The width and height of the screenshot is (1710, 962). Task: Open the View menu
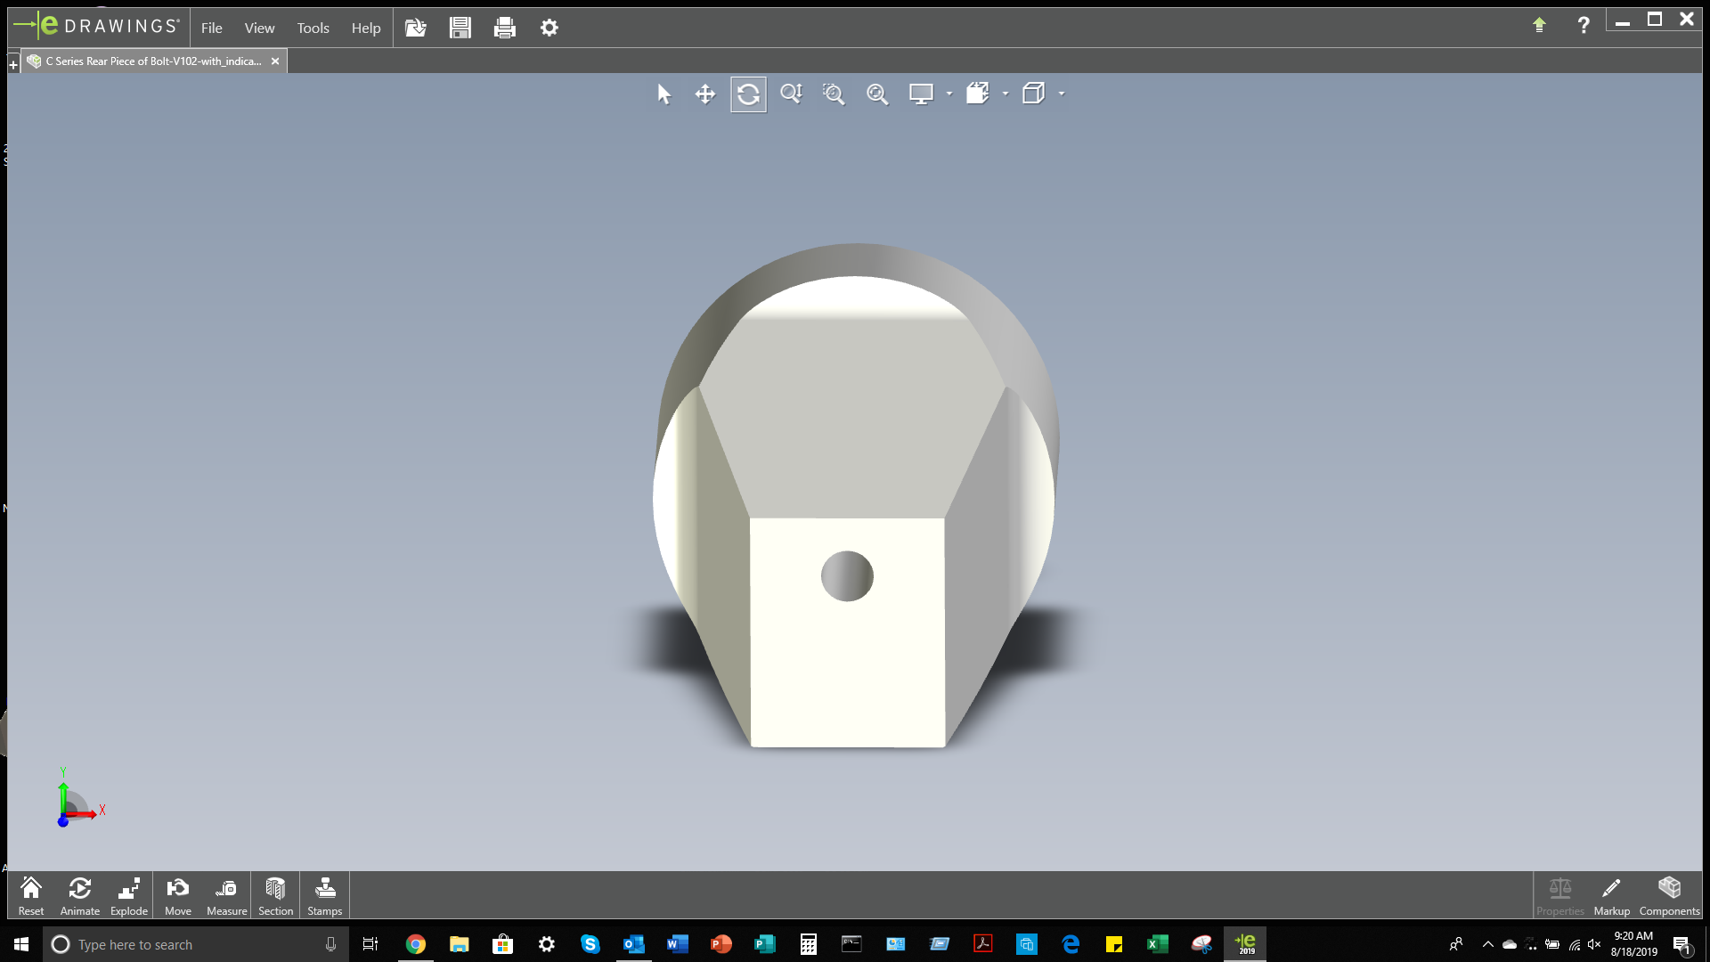259,28
